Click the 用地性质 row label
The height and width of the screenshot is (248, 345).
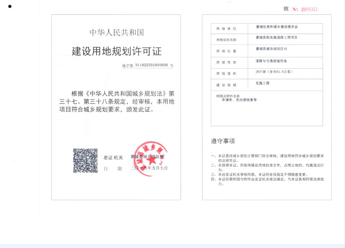(x=226, y=62)
